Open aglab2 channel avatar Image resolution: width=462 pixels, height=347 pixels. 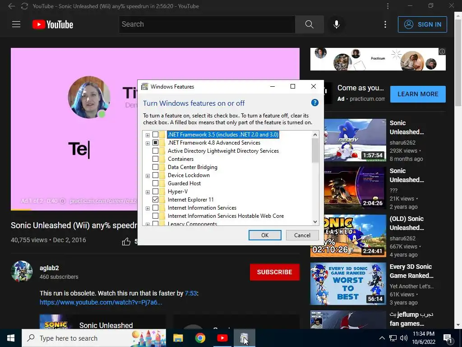click(x=22, y=272)
